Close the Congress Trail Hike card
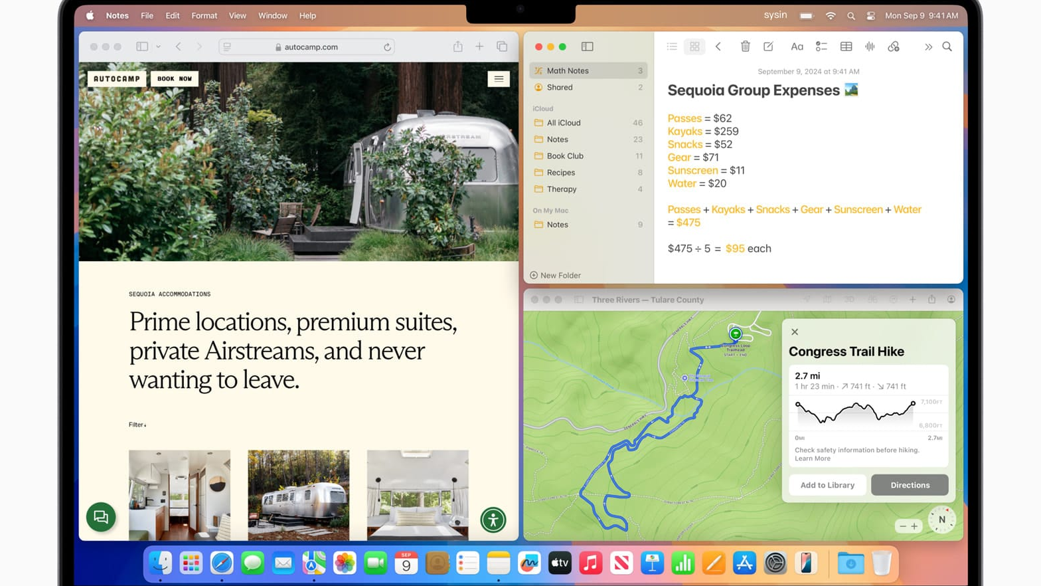 (x=795, y=332)
